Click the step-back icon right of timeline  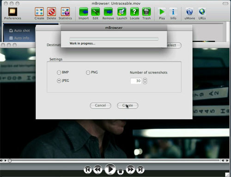(223, 160)
